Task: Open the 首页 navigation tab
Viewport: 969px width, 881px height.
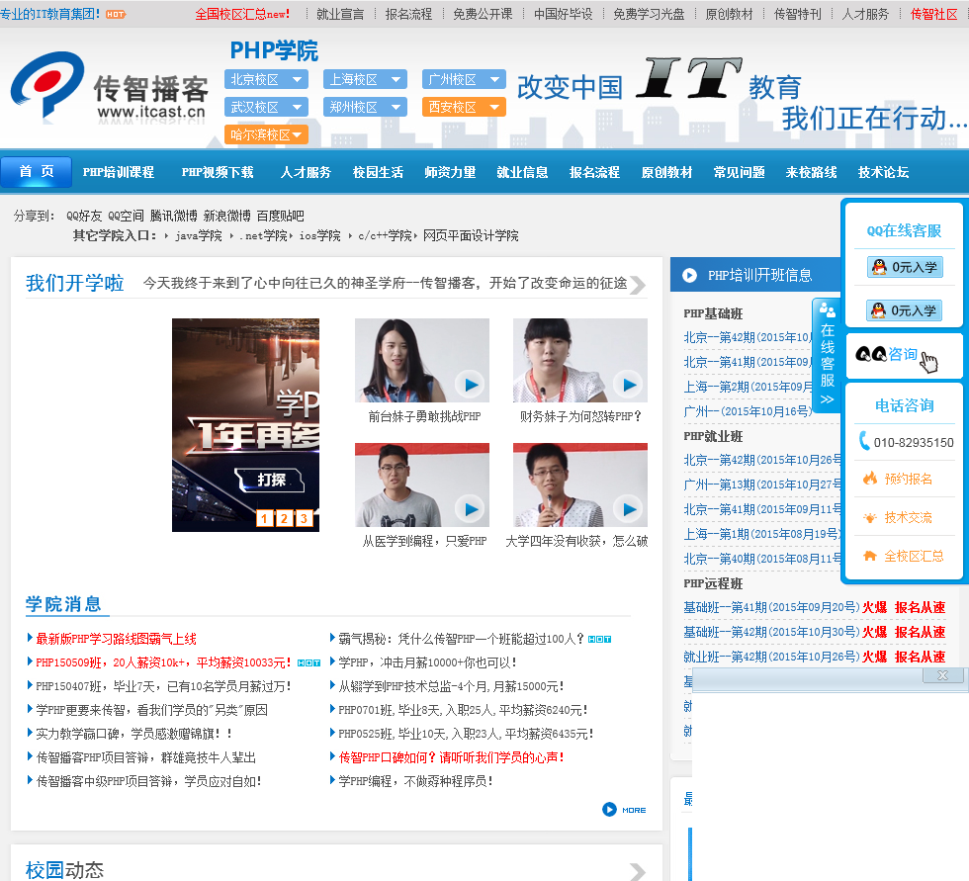Action: click(x=37, y=171)
